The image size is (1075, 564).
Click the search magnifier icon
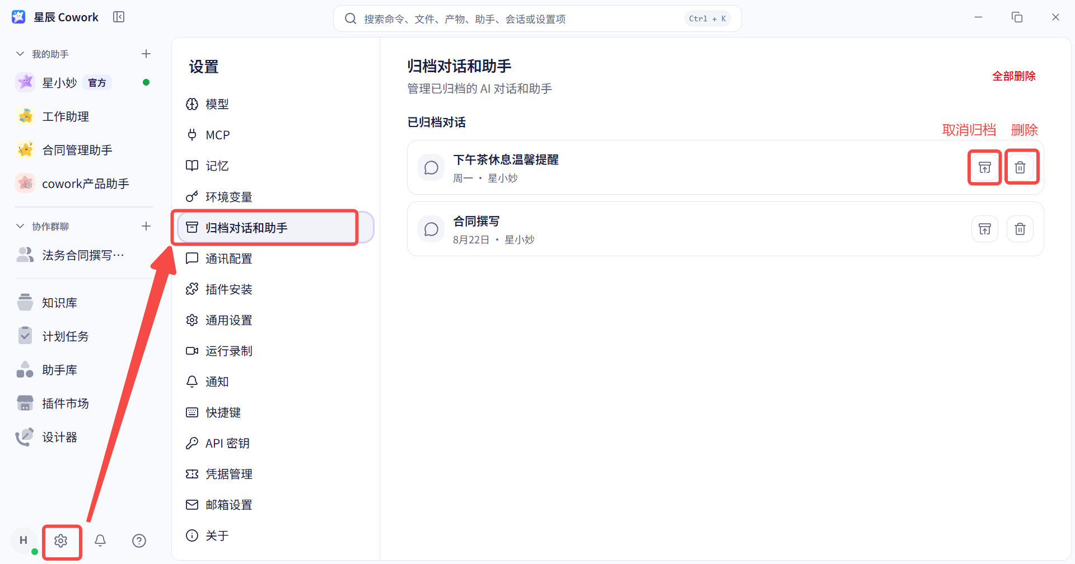350,18
